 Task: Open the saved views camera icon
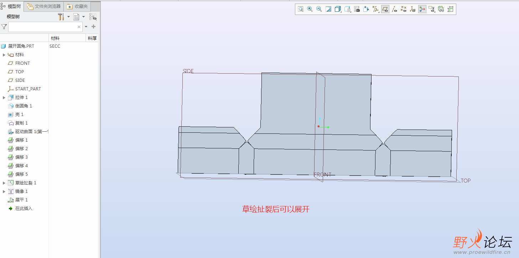pyautogui.click(x=357, y=9)
